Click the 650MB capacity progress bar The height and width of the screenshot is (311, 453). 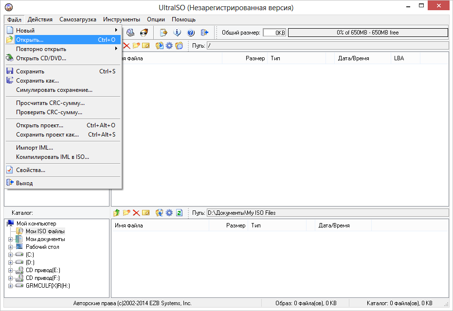click(368, 33)
